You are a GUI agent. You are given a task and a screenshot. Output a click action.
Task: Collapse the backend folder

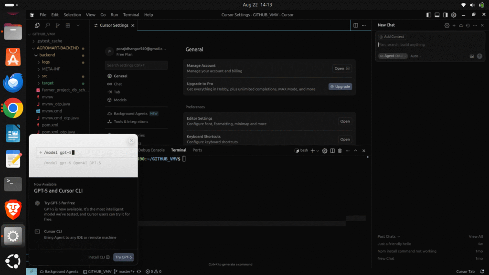(x=47, y=55)
